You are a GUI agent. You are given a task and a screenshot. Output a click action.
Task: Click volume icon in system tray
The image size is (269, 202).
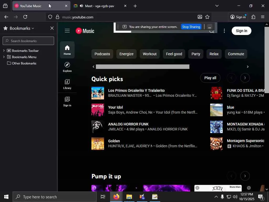pyautogui.click(x=235, y=197)
